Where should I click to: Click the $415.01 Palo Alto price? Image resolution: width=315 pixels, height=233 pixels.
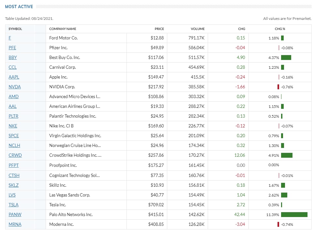[156, 214]
